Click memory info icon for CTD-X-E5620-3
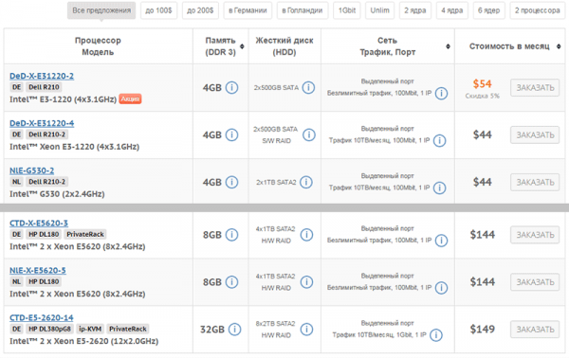The height and width of the screenshot is (358, 569). pyautogui.click(x=232, y=235)
